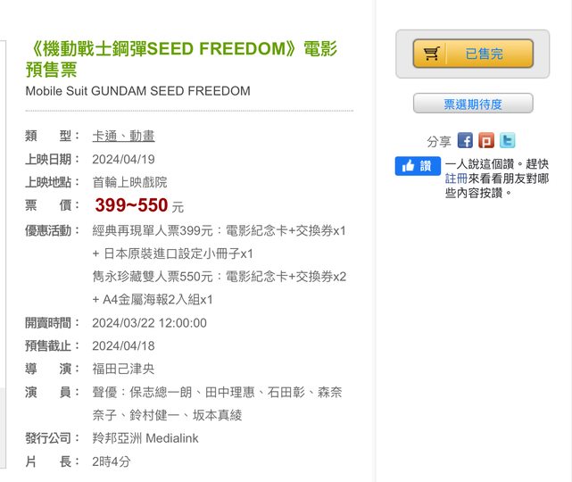Open the 票選期待度 voting button
The height and width of the screenshot is (482, 572).
tap(473, 104)
